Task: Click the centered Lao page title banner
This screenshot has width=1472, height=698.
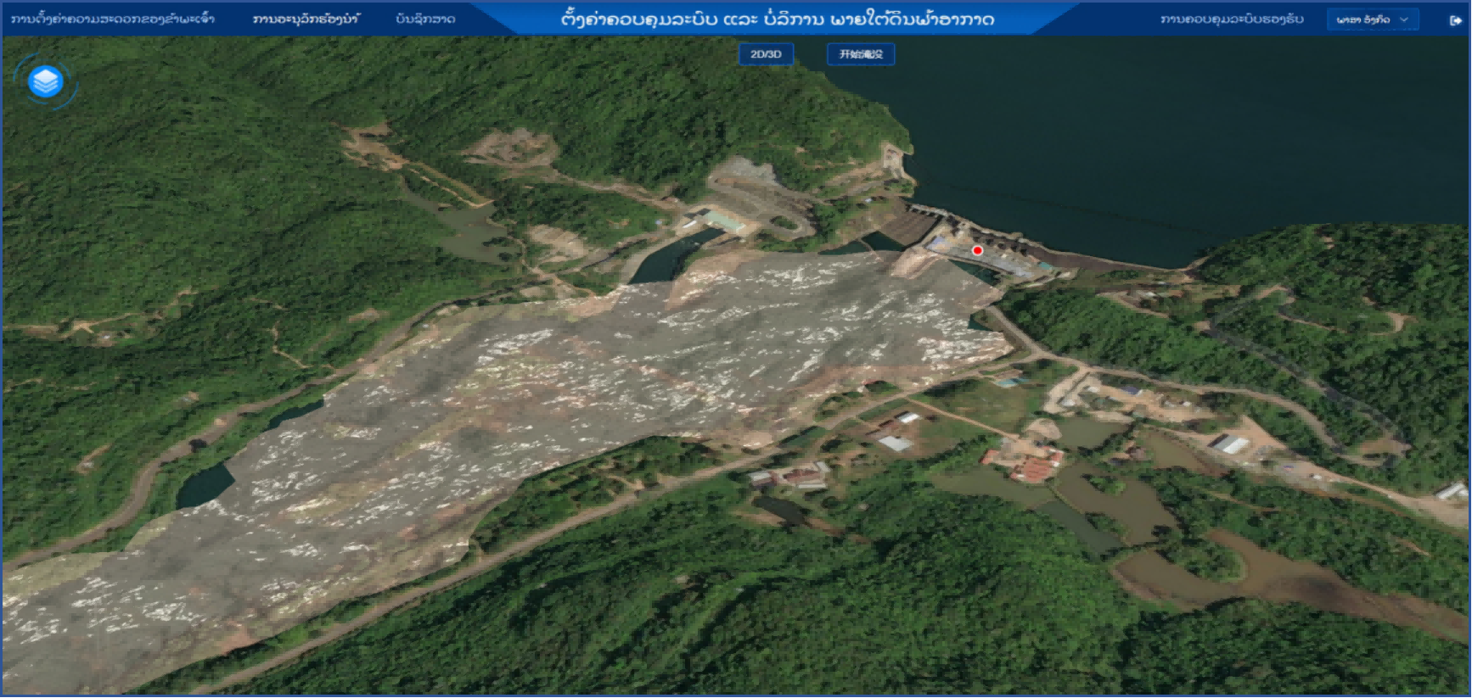Action: (x=777, y=19)
